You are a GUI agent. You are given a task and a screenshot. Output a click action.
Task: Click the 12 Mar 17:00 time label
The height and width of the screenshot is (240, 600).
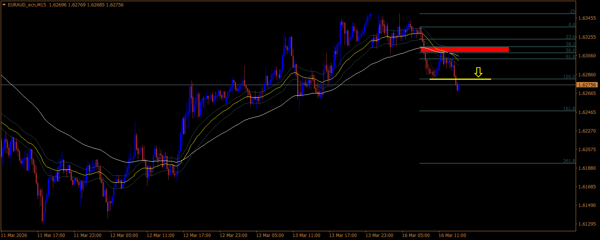tap(197, 235)
